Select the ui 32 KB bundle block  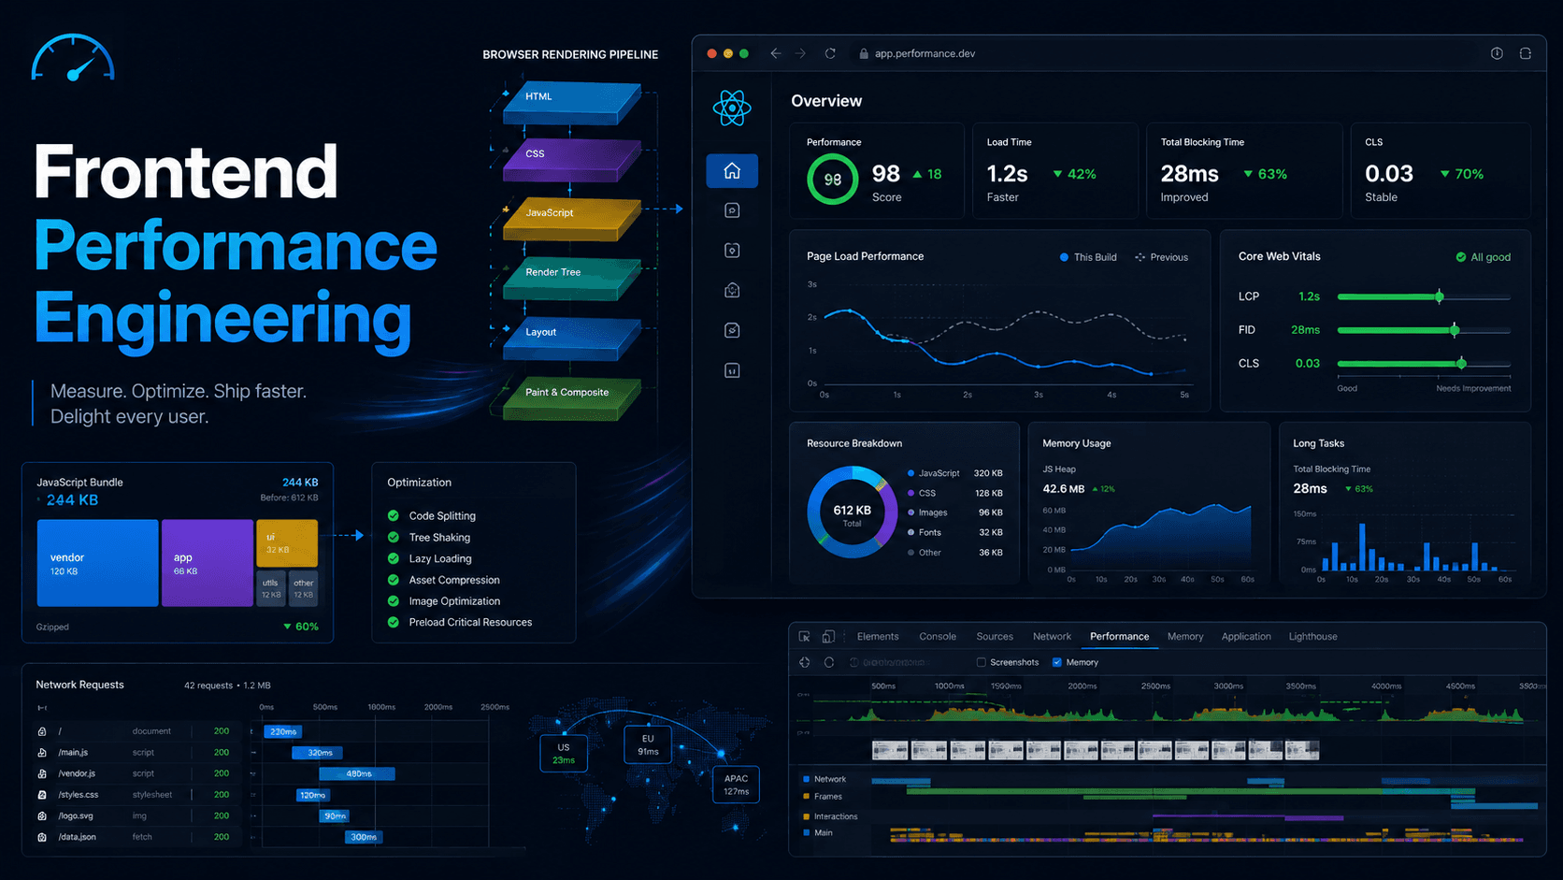(x=287, y=543)
